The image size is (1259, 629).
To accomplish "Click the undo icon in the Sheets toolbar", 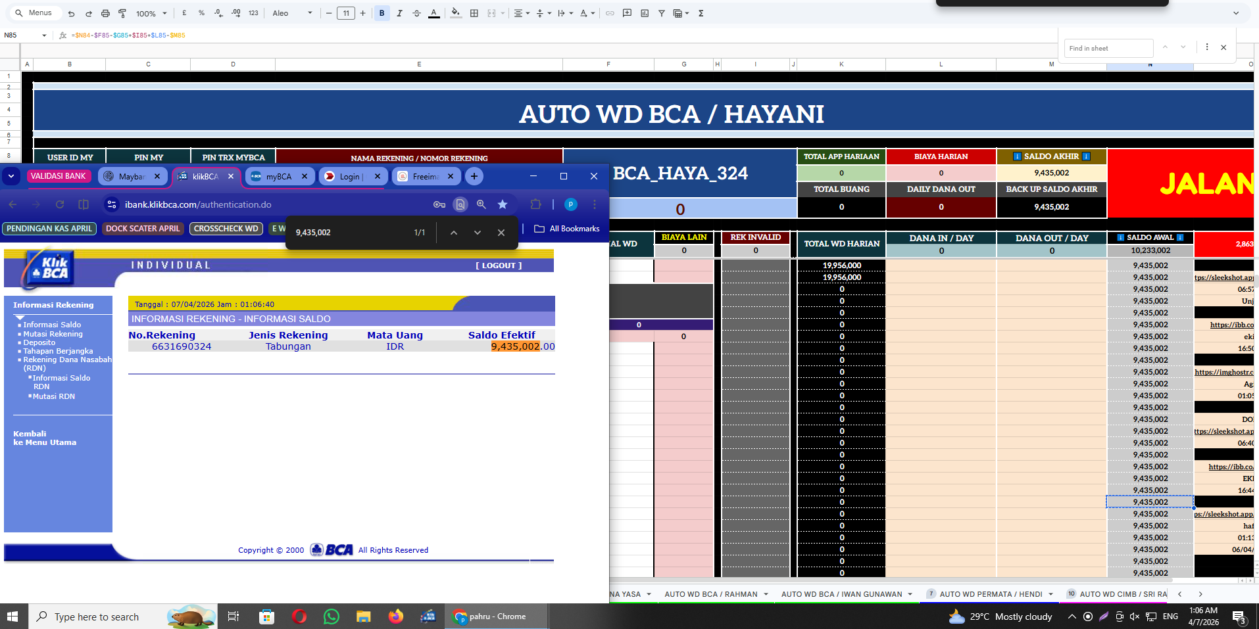I will point(71,13).
